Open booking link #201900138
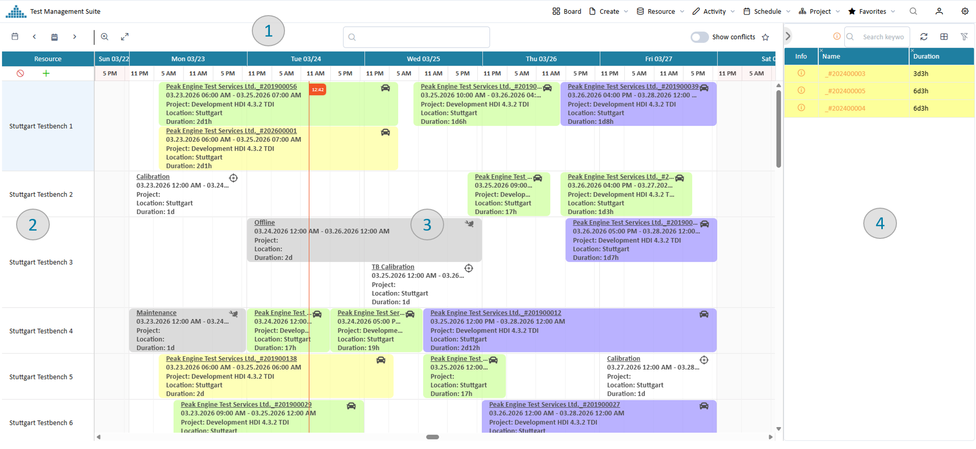 tap(231, 359)
